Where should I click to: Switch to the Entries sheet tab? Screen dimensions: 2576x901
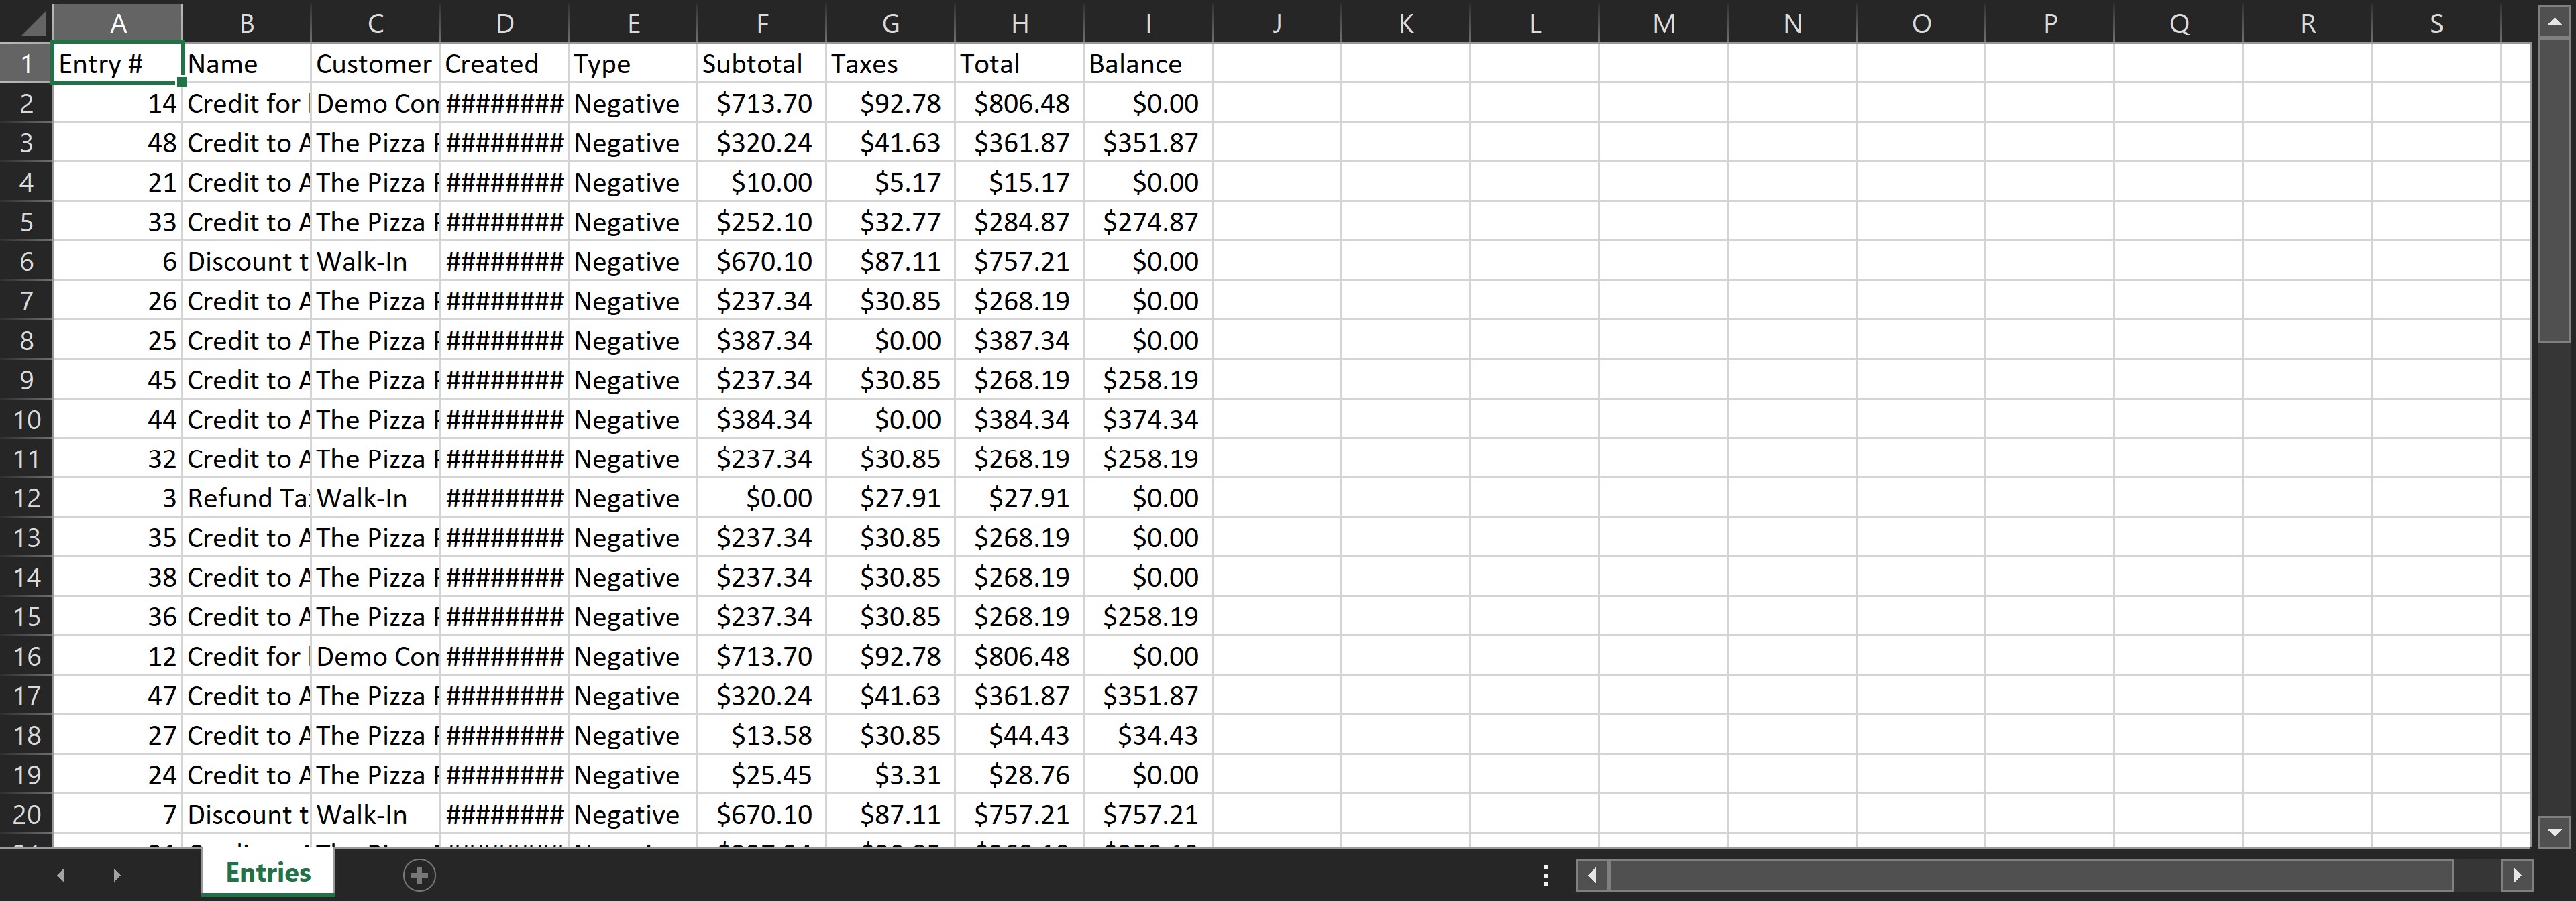point(268,873)
